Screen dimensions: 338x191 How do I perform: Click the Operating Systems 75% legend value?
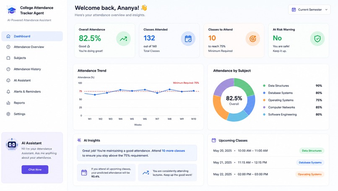(x=319, y=100)
